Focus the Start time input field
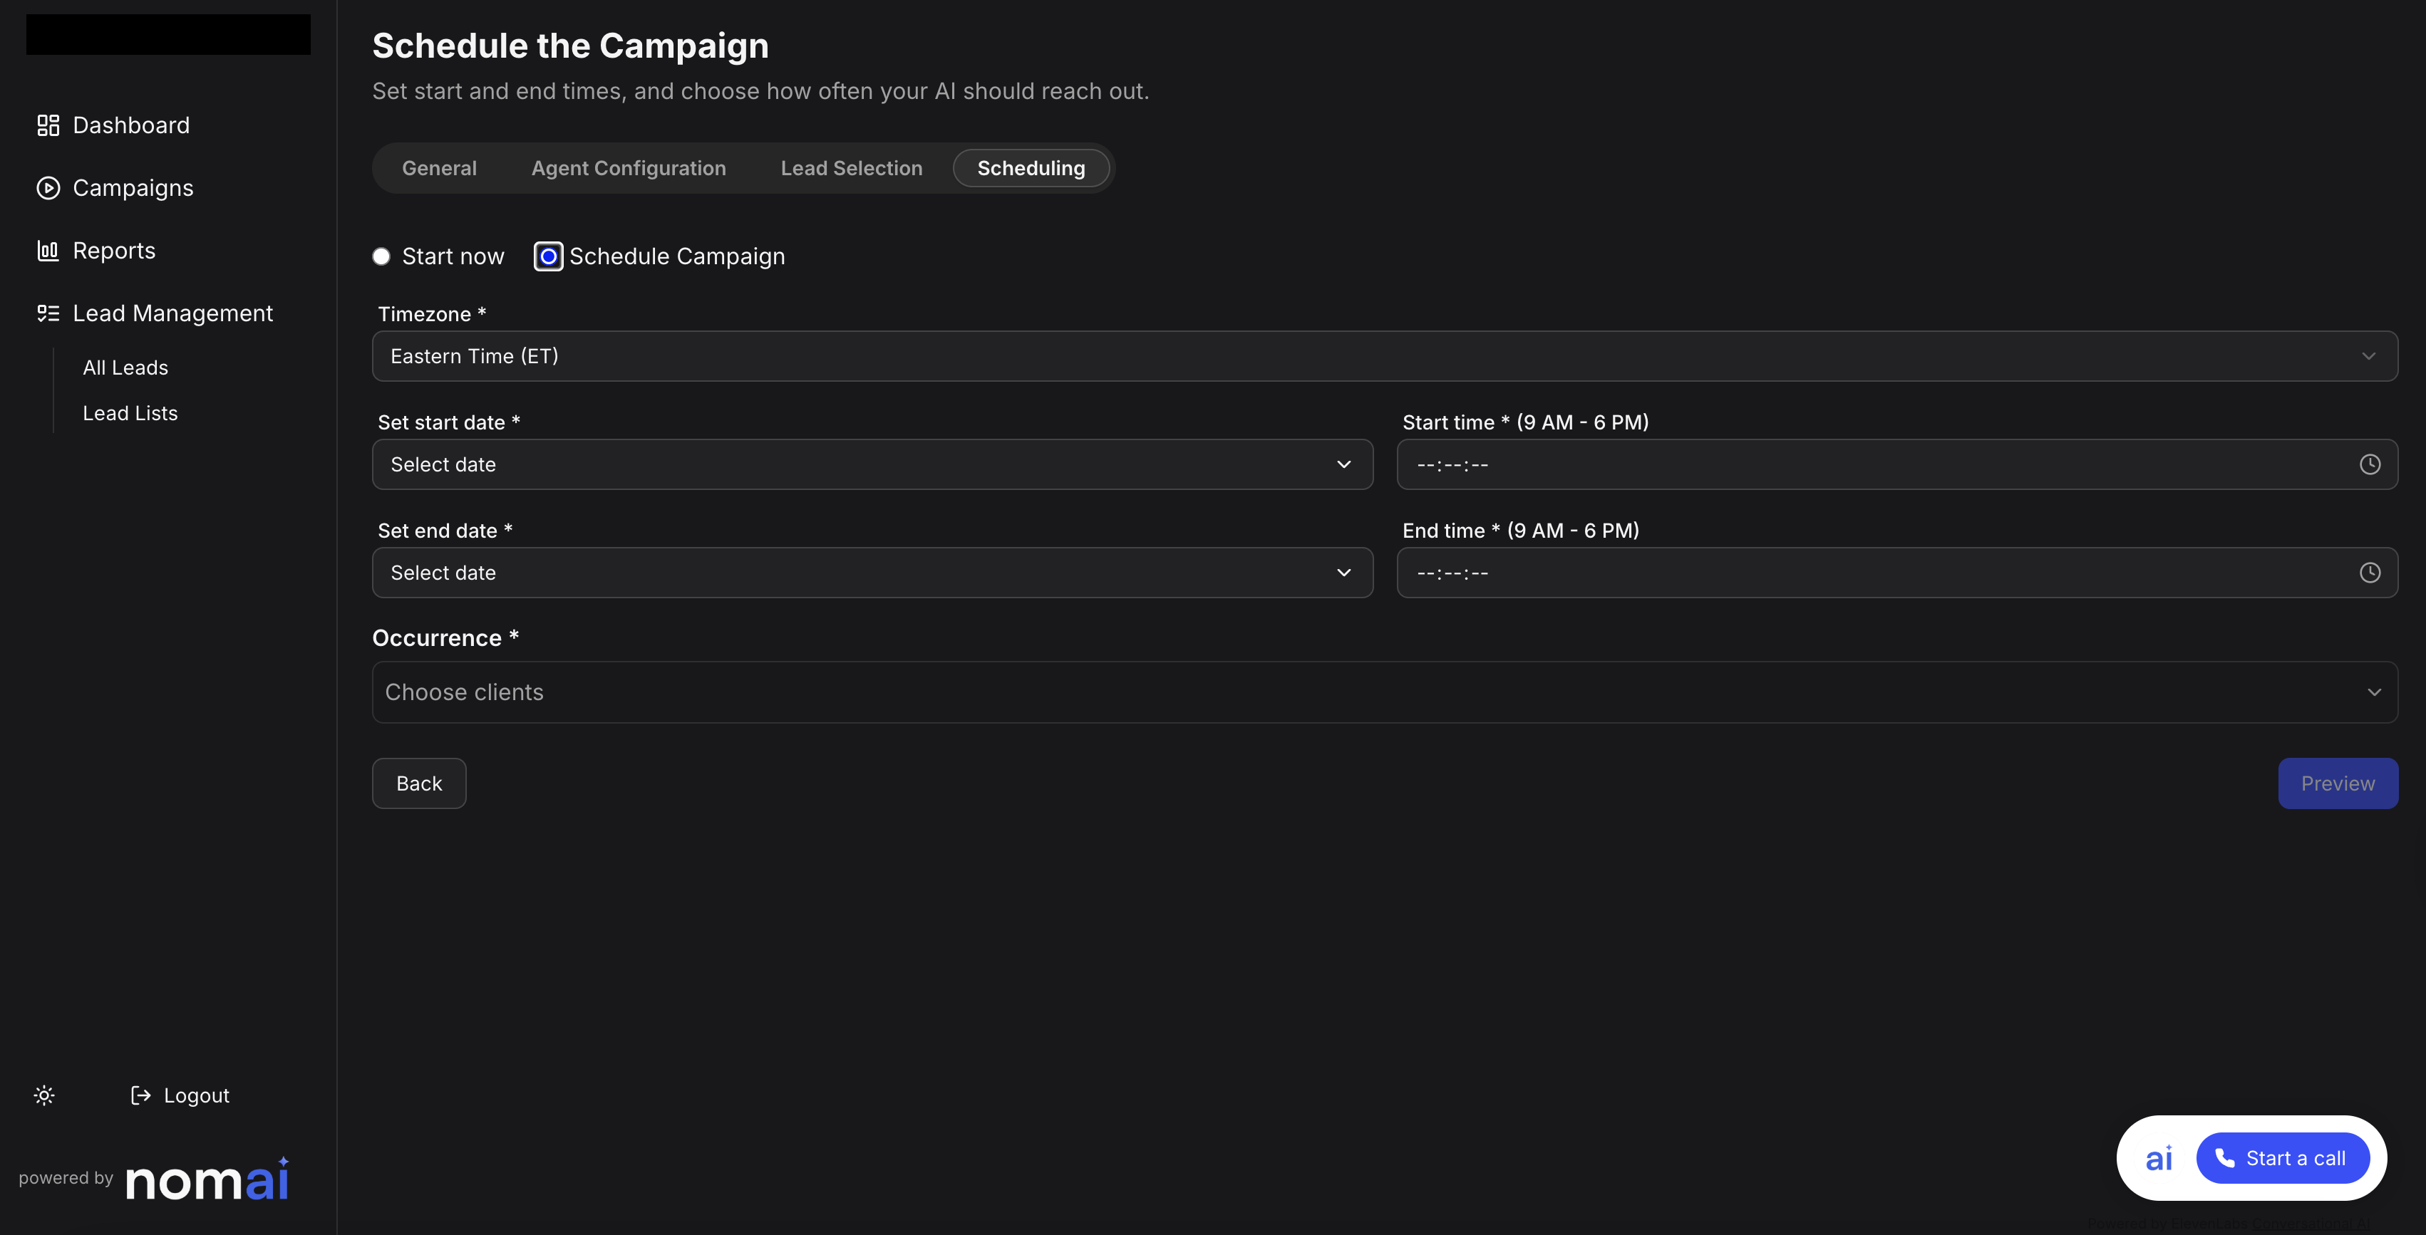 [x=1874, y=464]
